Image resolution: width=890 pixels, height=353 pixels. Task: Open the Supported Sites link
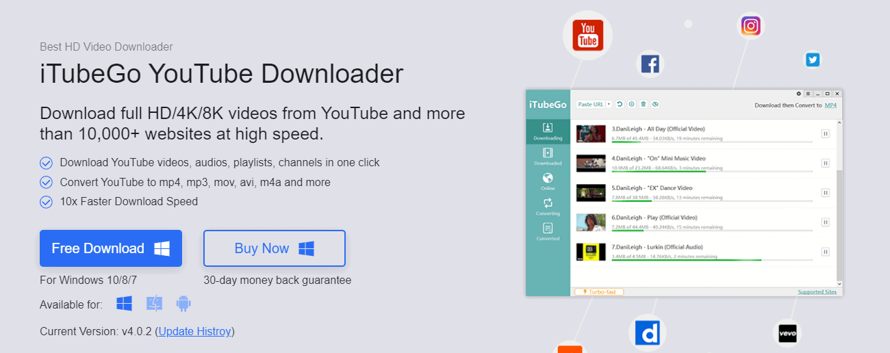(817, 292)
